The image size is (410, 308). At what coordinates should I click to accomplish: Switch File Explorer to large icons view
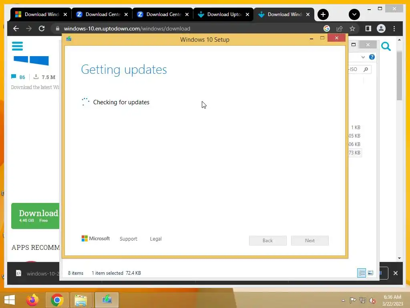click(x=370, y=273)
